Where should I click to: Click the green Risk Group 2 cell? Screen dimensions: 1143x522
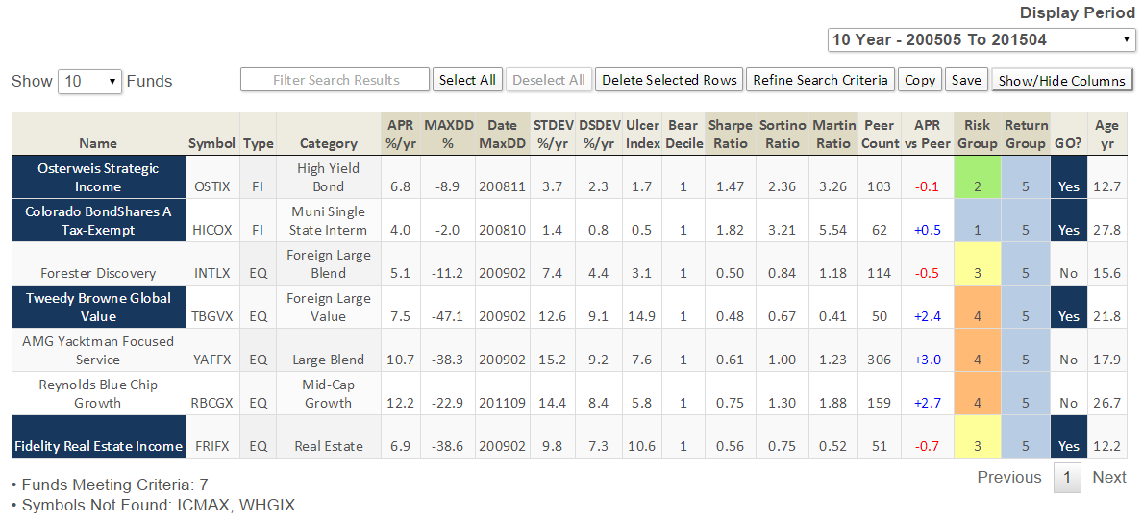click(x=977, y=186)
